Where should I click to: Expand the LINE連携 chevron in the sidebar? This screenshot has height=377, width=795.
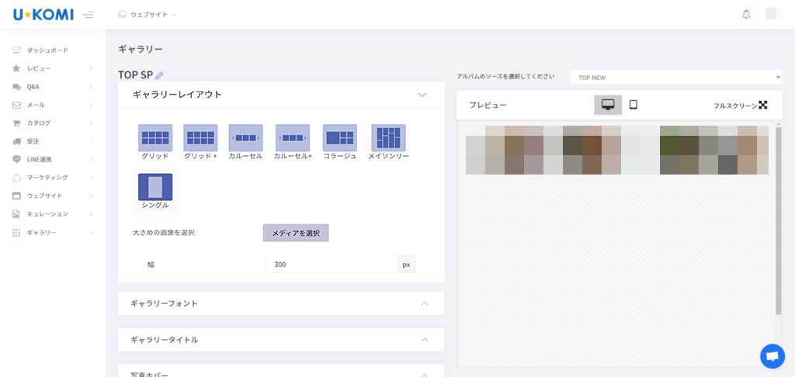point(92,160)
